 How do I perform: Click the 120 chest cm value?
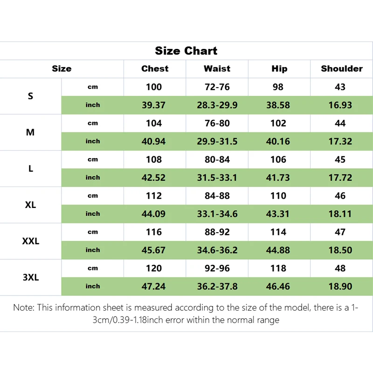(x=154, y=268)
